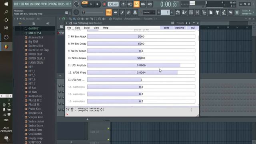Open the shopping cart icon in toolbar
This screenshot has height=144, width=256.
237,12
